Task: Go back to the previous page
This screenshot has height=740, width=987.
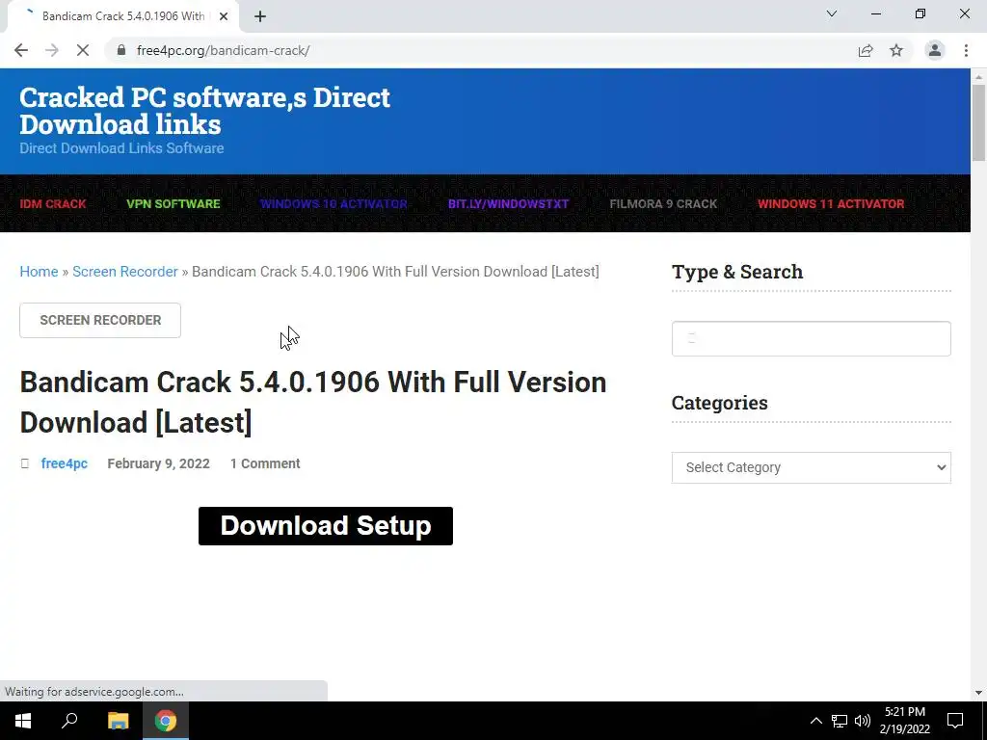Action: pos(21,50)
